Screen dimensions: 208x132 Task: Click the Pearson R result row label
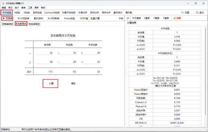[141, 107]
